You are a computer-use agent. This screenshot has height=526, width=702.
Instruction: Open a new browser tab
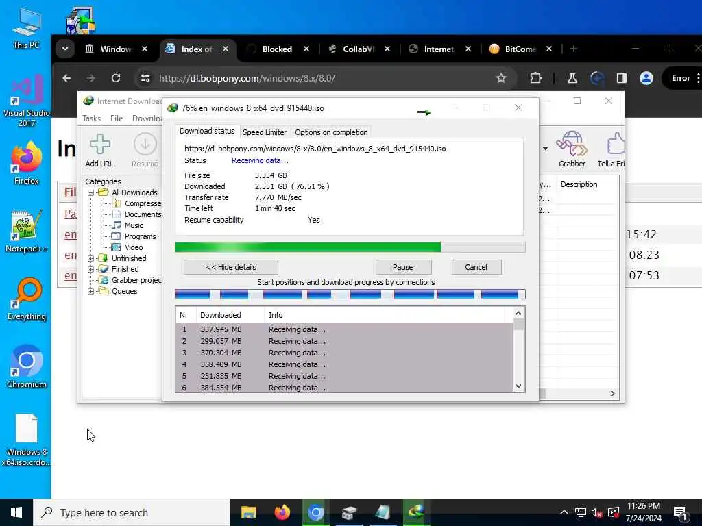pos(574,49)
